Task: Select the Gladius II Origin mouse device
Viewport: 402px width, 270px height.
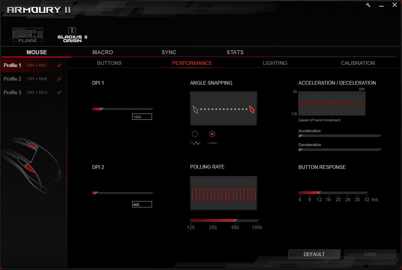Action: 72,35
